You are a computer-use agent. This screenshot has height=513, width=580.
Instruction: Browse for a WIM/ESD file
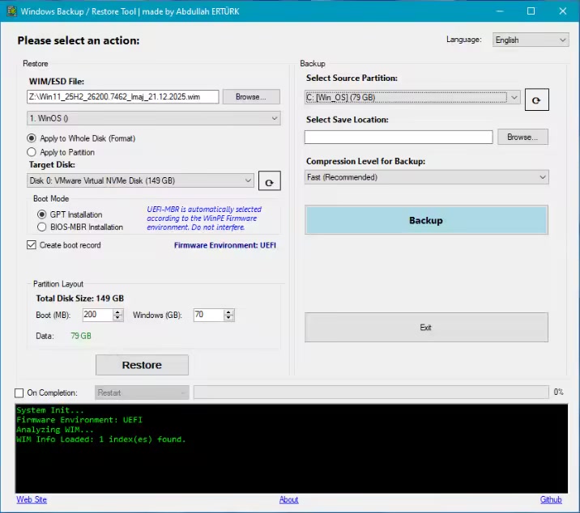[251, 96]
